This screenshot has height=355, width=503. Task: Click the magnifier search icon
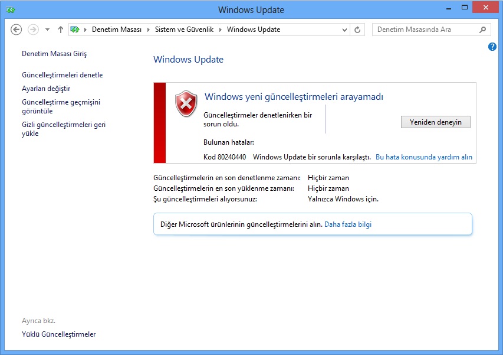(x=482, y=30)
